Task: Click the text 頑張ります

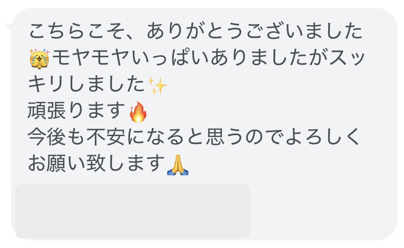Action: [x=76, y=111]
